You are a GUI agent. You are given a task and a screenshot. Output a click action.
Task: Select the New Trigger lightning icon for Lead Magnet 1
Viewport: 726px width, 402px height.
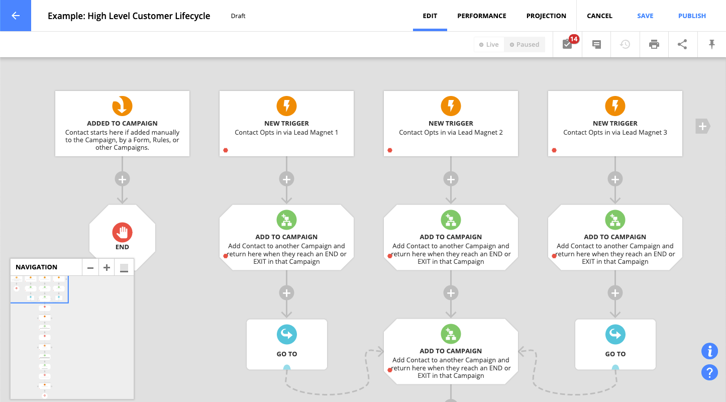[x=286, y=106]
